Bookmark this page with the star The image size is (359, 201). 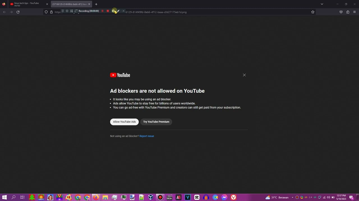coord(313,12)
